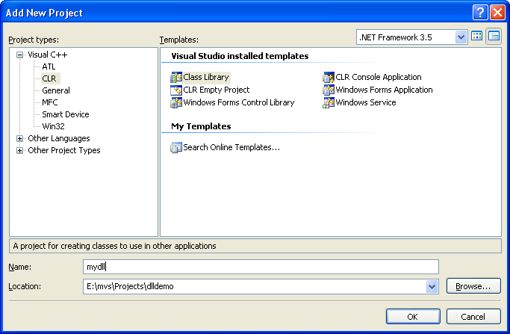Click Browse to choose a location
Screen dimensions: 510x334
[x=473, y=286]
